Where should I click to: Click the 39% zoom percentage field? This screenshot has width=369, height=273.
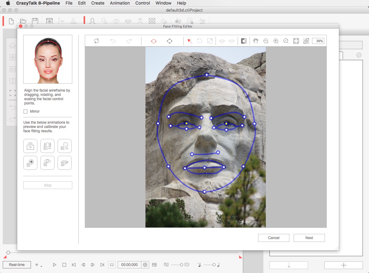(318, 41)
